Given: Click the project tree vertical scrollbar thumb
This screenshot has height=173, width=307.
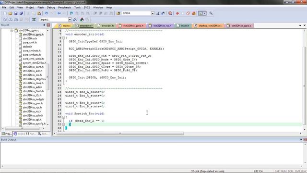Looking at the screenshot, I should 47,77.
